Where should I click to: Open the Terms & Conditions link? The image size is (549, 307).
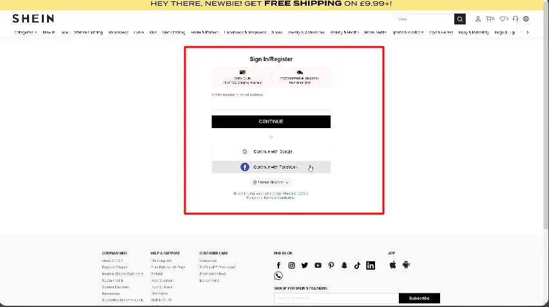pos(279,198)
